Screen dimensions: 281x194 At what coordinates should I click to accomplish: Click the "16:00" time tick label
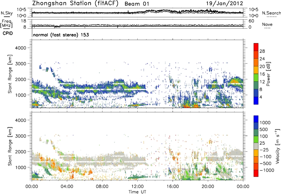[x=172, y=187]
